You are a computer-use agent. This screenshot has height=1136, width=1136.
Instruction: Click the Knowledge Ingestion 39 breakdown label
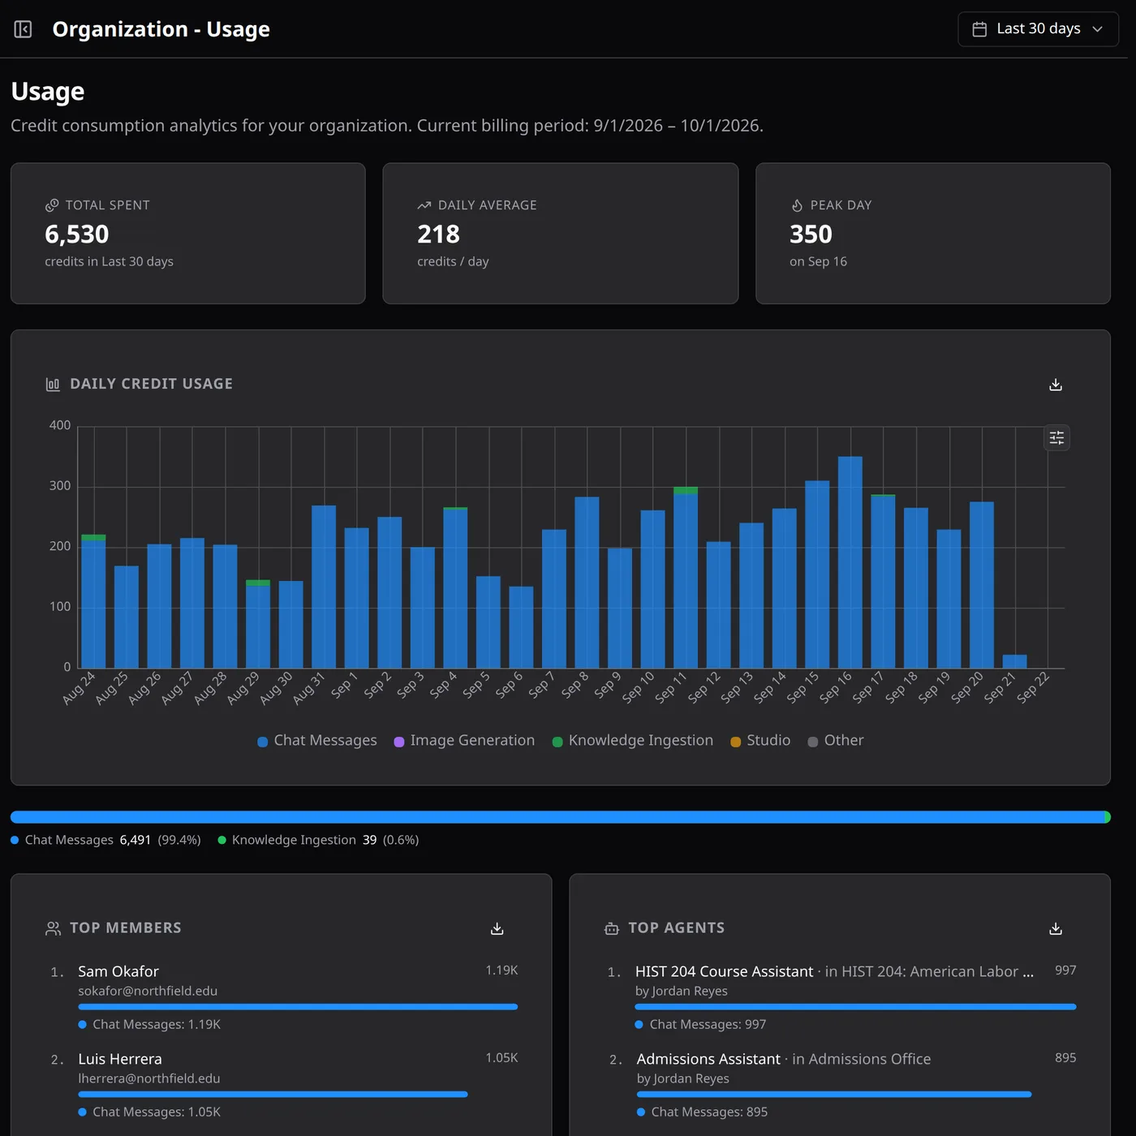(x=318, y=840)
